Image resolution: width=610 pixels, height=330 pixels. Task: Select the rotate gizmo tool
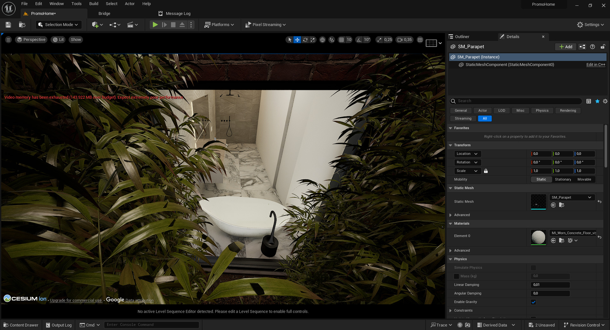[x=305, y=40]
